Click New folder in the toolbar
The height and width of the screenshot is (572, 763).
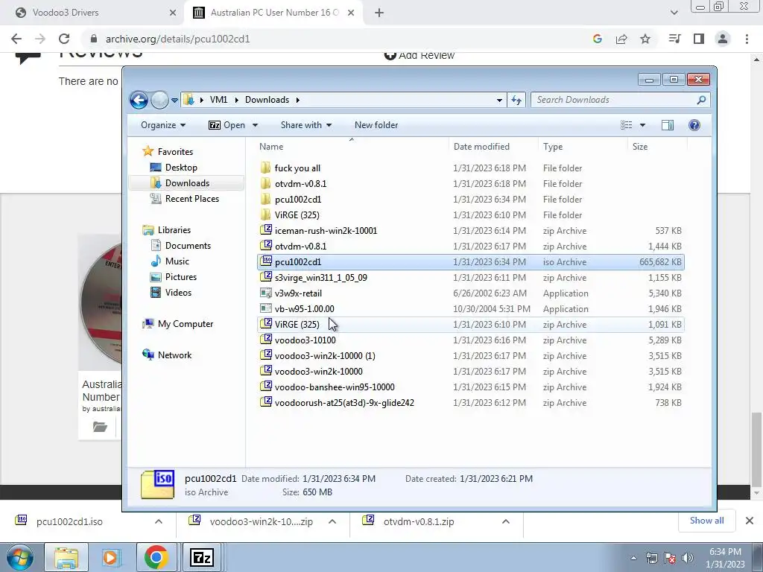(x=376, y=125)
